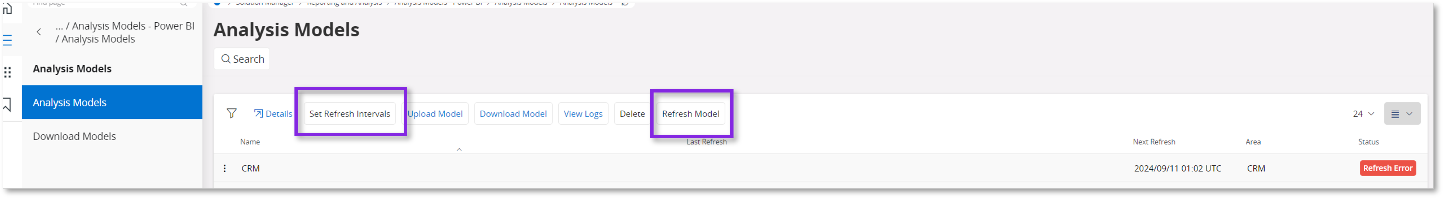Click the Download Model button
The image size is (1443, 198).
click(513, 114)
